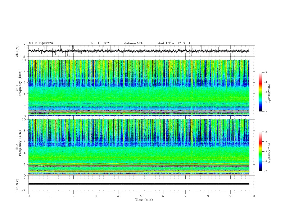Click time axis tick label '7'

coord(186,196)
